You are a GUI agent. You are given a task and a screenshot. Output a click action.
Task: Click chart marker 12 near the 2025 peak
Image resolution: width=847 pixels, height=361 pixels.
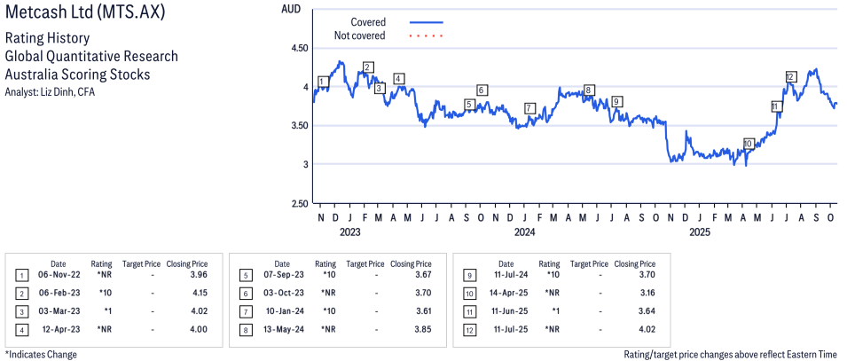tap(790, 76)
